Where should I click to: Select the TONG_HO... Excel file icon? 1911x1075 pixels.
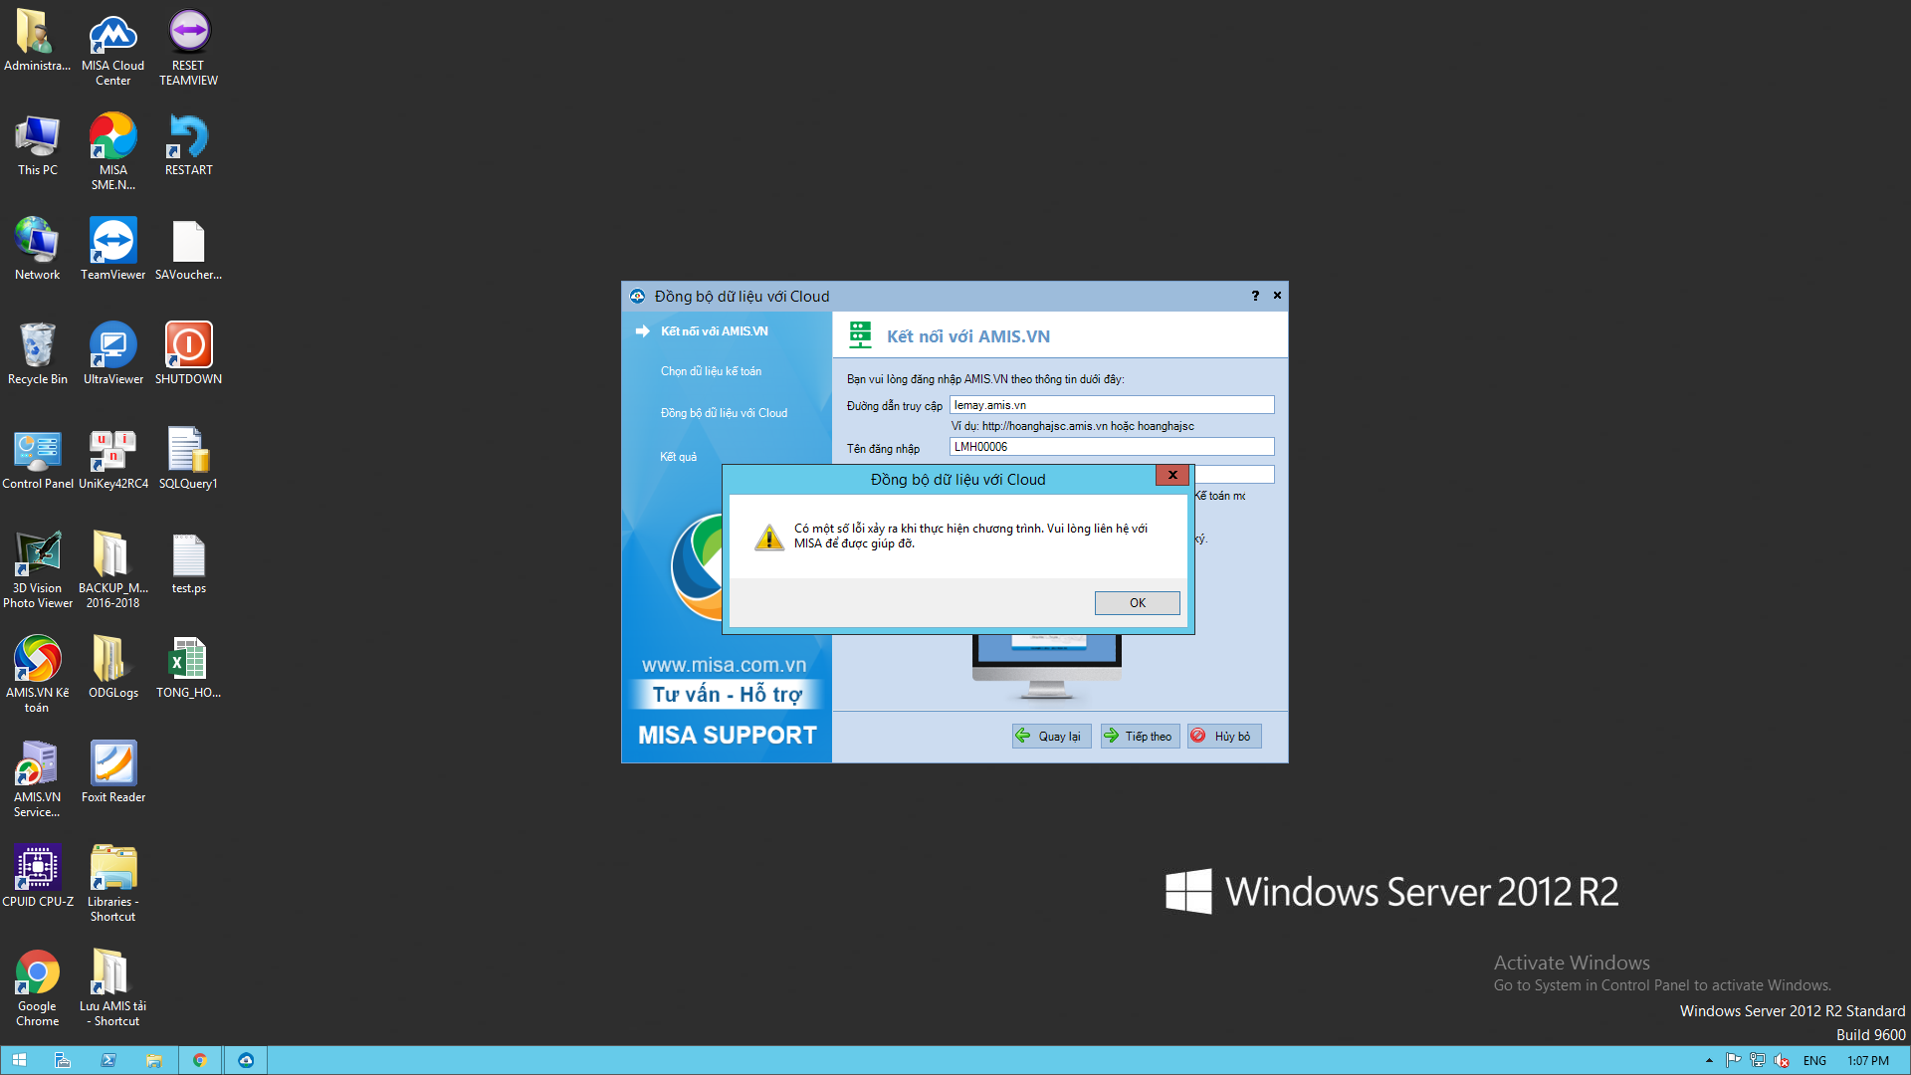click(188, 667)
